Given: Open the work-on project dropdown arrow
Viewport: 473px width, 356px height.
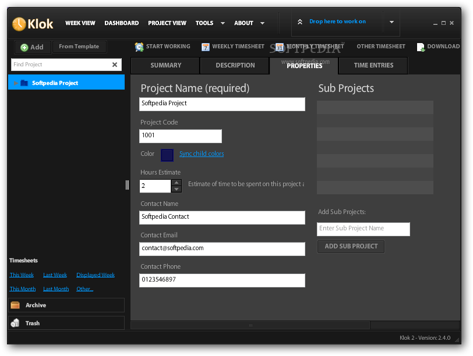Looking at the screenshot, I should pos(391,22).
